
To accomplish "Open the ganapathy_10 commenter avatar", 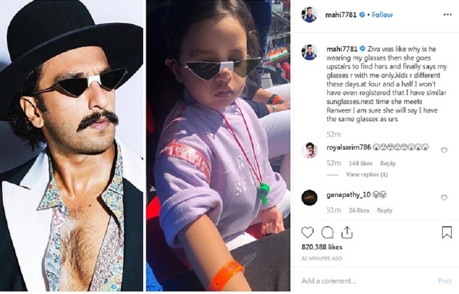I will tap(309, 197).
